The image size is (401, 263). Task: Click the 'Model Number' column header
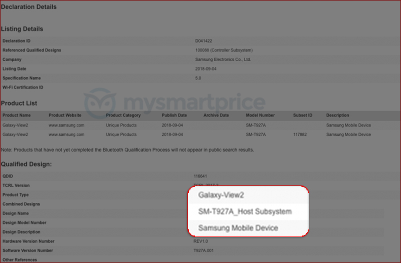[260, 115]
